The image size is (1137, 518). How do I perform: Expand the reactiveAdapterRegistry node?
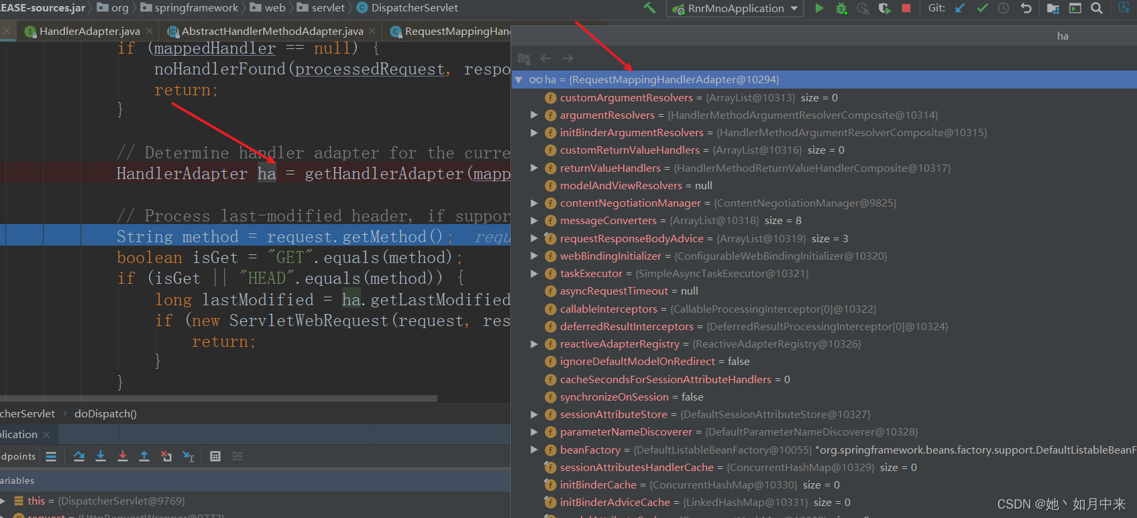click(534, 344)
